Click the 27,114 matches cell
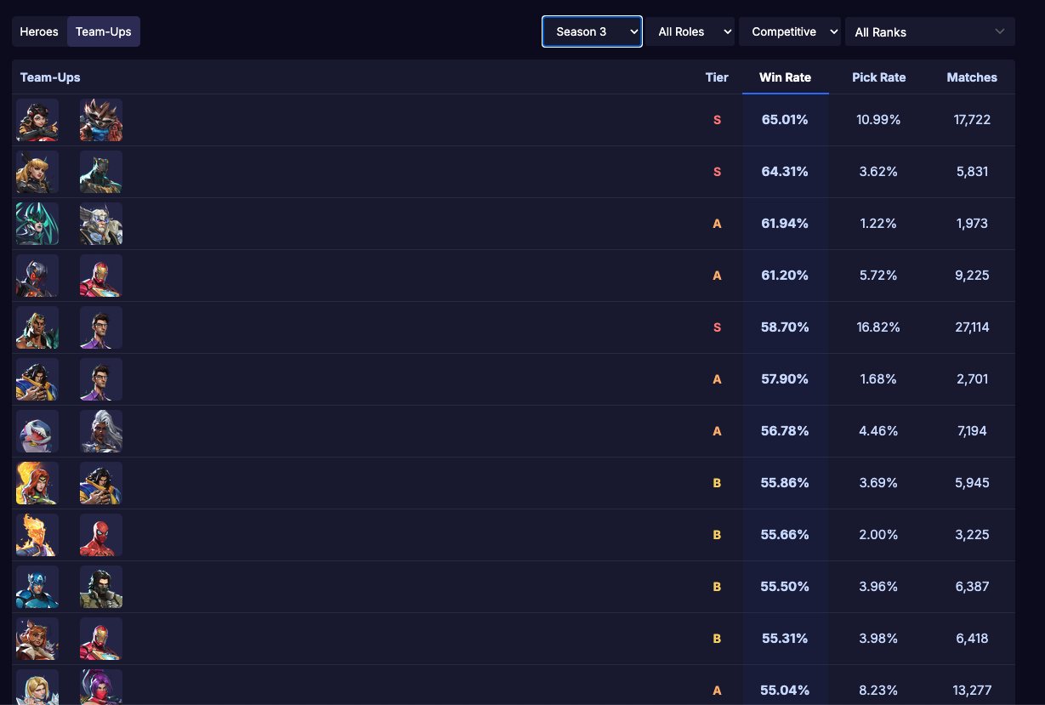The height and width of the screenshot is (705, 1045). (x=972, y=327)
